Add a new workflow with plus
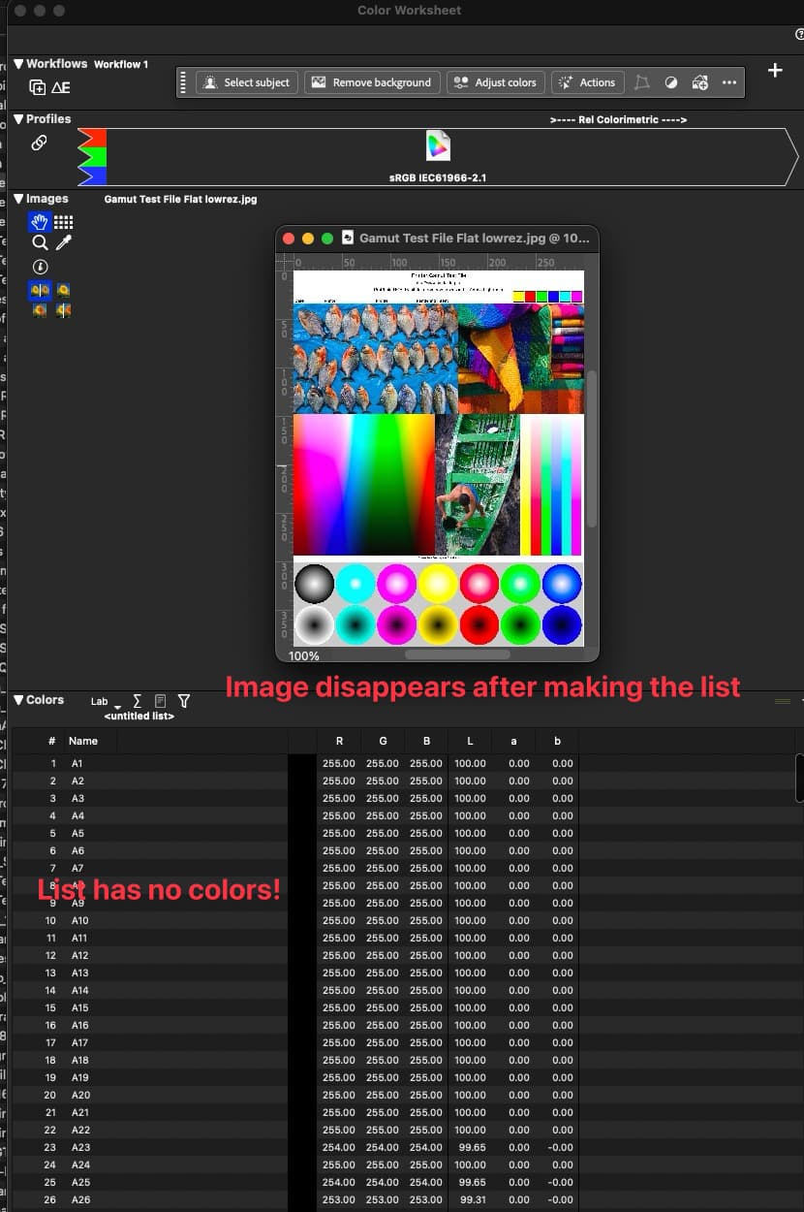 click(x=775, y=71)
